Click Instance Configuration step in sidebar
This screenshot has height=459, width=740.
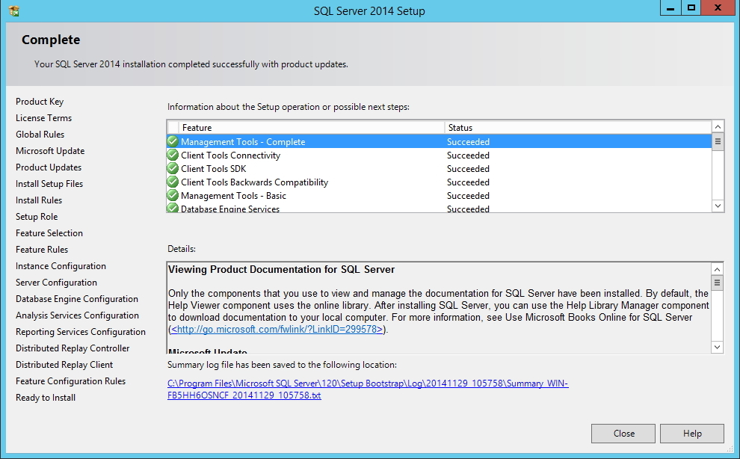tap(61, 266)
